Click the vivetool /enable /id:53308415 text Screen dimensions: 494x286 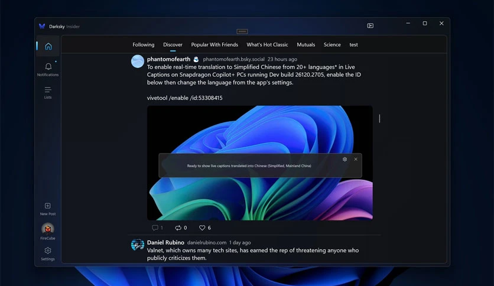[184, 98]
